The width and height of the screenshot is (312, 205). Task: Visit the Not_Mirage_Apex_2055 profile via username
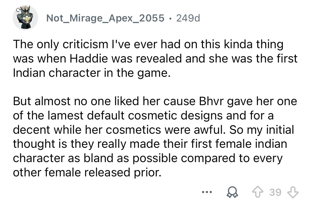pos(105,18)
